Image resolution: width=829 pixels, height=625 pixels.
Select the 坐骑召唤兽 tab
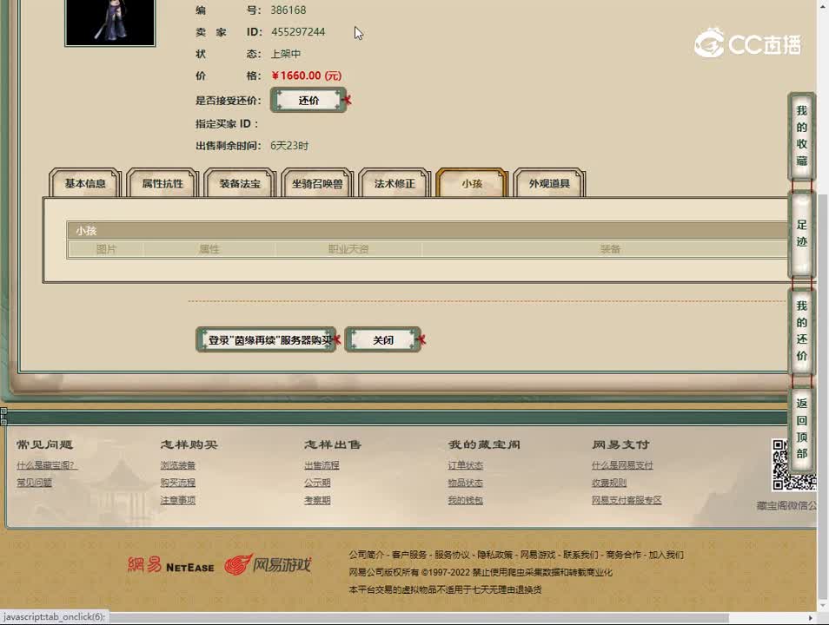[316, 183]
